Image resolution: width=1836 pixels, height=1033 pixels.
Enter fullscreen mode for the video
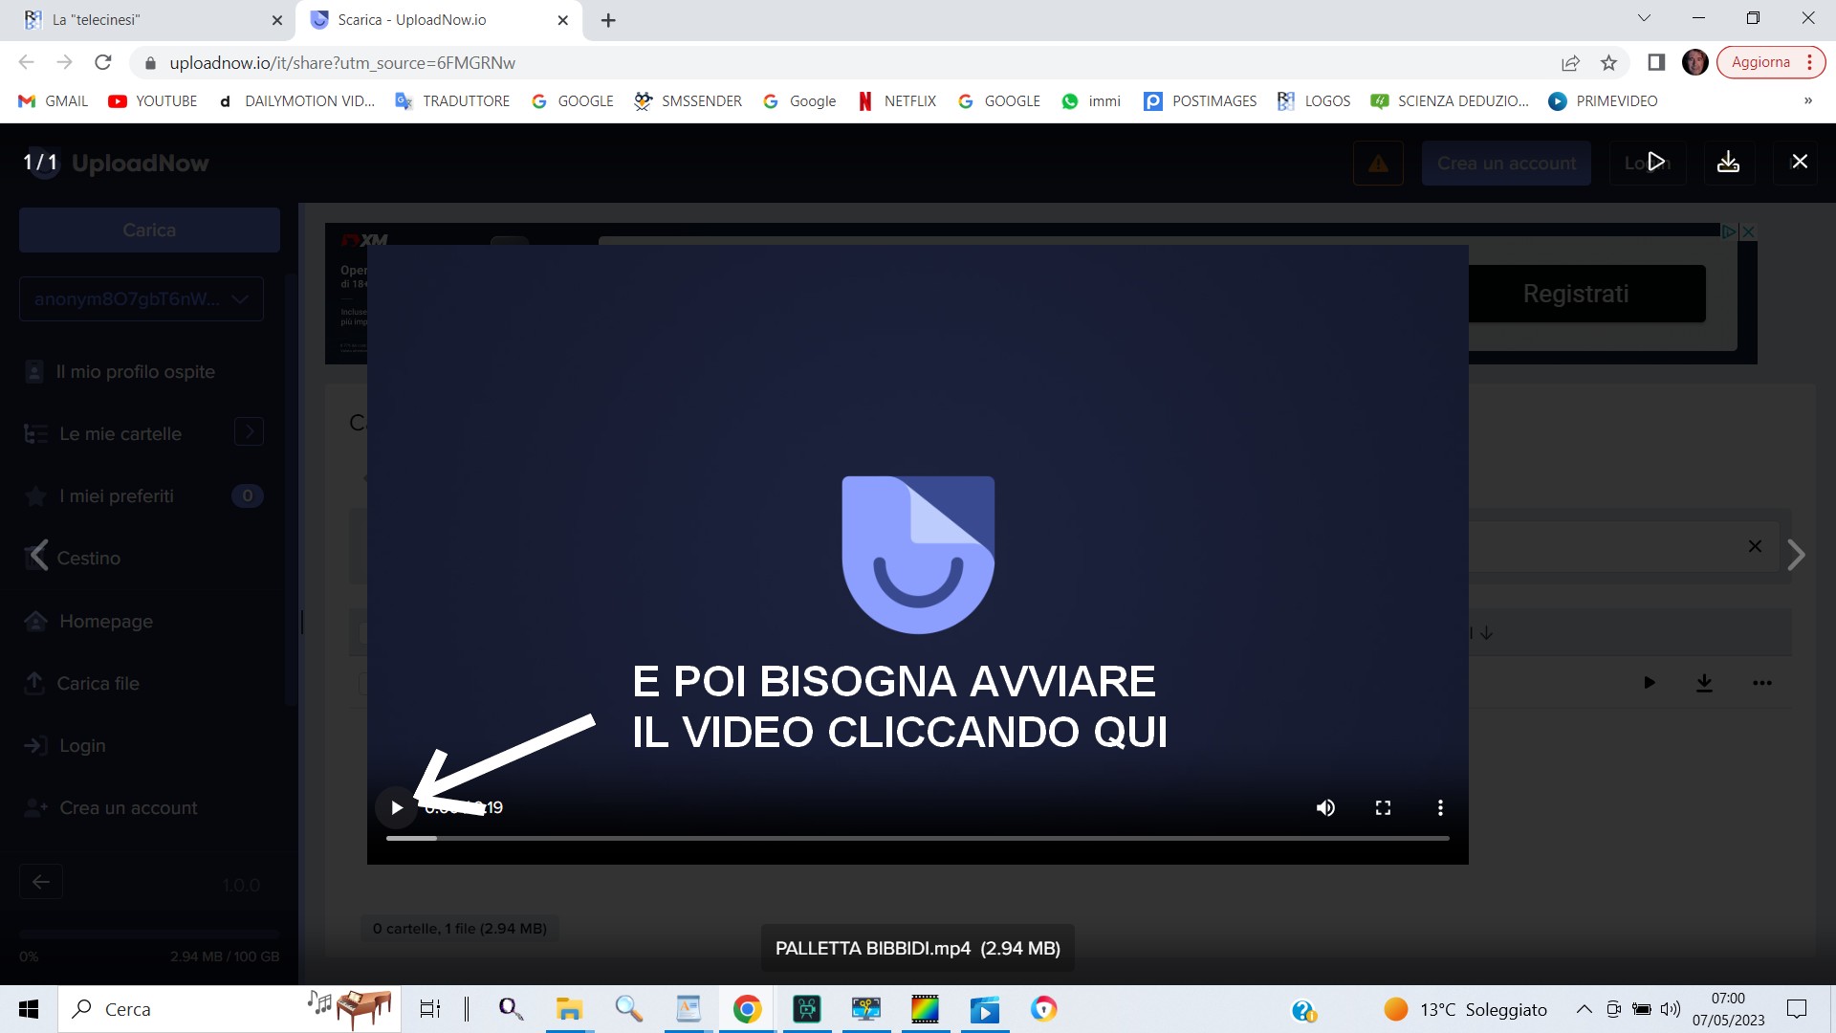1383,808
